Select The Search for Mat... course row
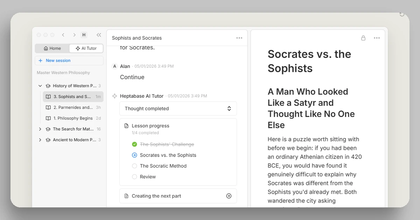Screen dimensions: 420x220 coord(69,129)
